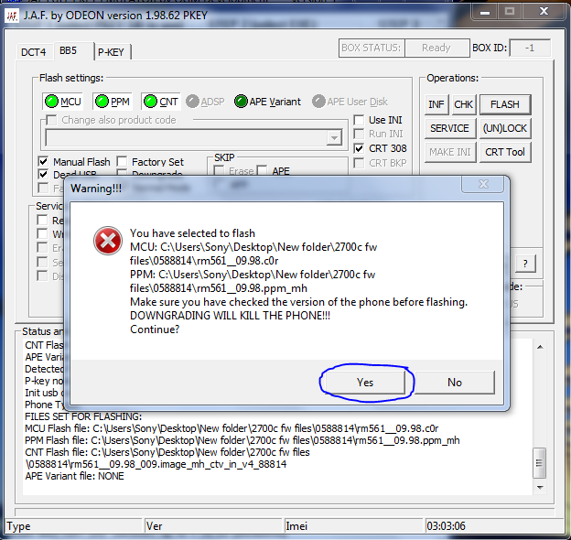Click the BOX STATUS Ready field
This screenshot has width=571, height=540.
(436, 48)
